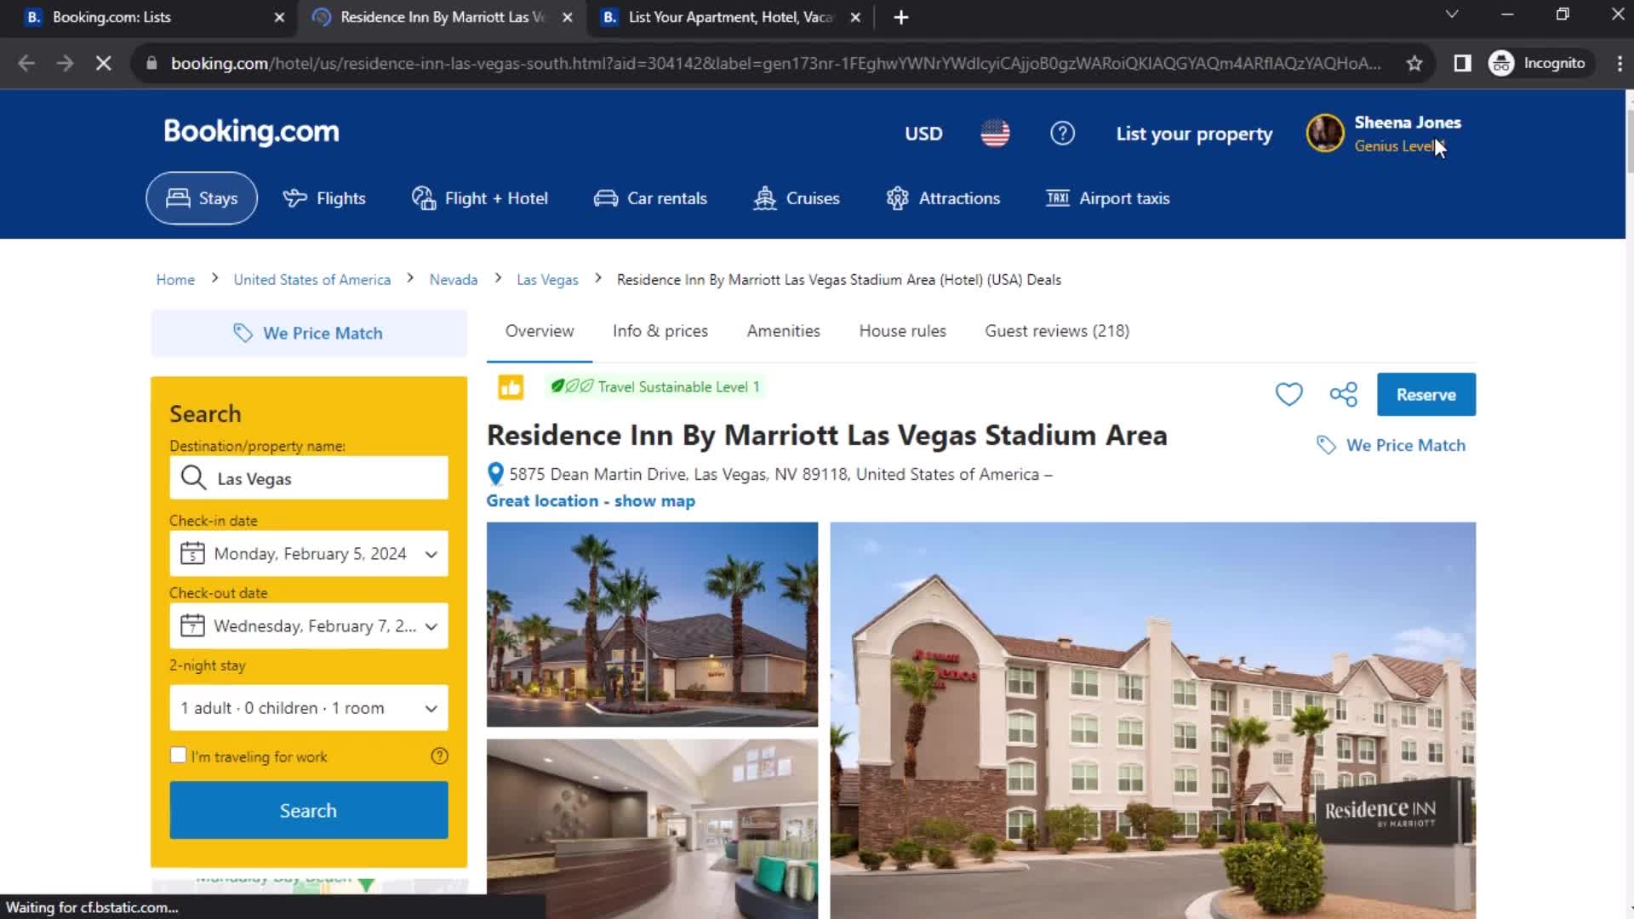Image resolution: width=1634 pixels, height=919 pixels.
Task: Open customer help question mark icon
Action: coord(1062,134)
